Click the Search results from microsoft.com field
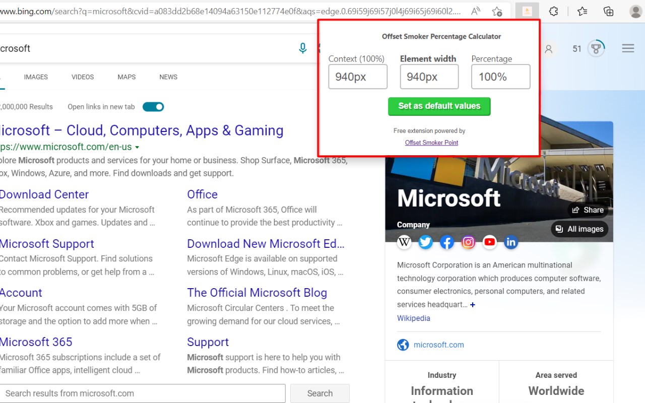This screenshot has height=403, width=645. (143, 393)
